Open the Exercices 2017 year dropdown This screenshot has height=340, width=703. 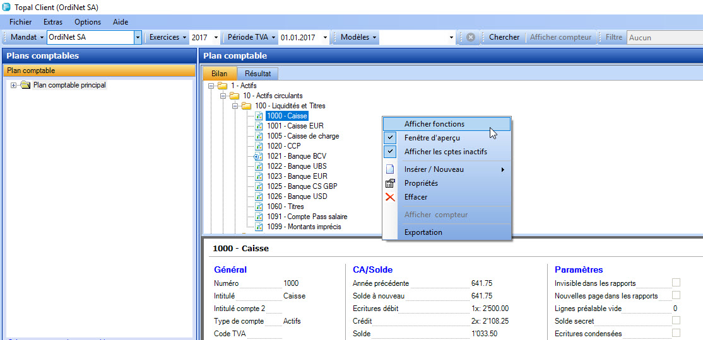pos(216,38)
